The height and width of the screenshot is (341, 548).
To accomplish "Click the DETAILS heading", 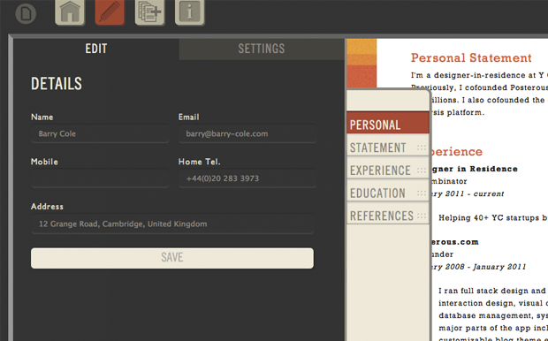I will (x=57, y=84).
